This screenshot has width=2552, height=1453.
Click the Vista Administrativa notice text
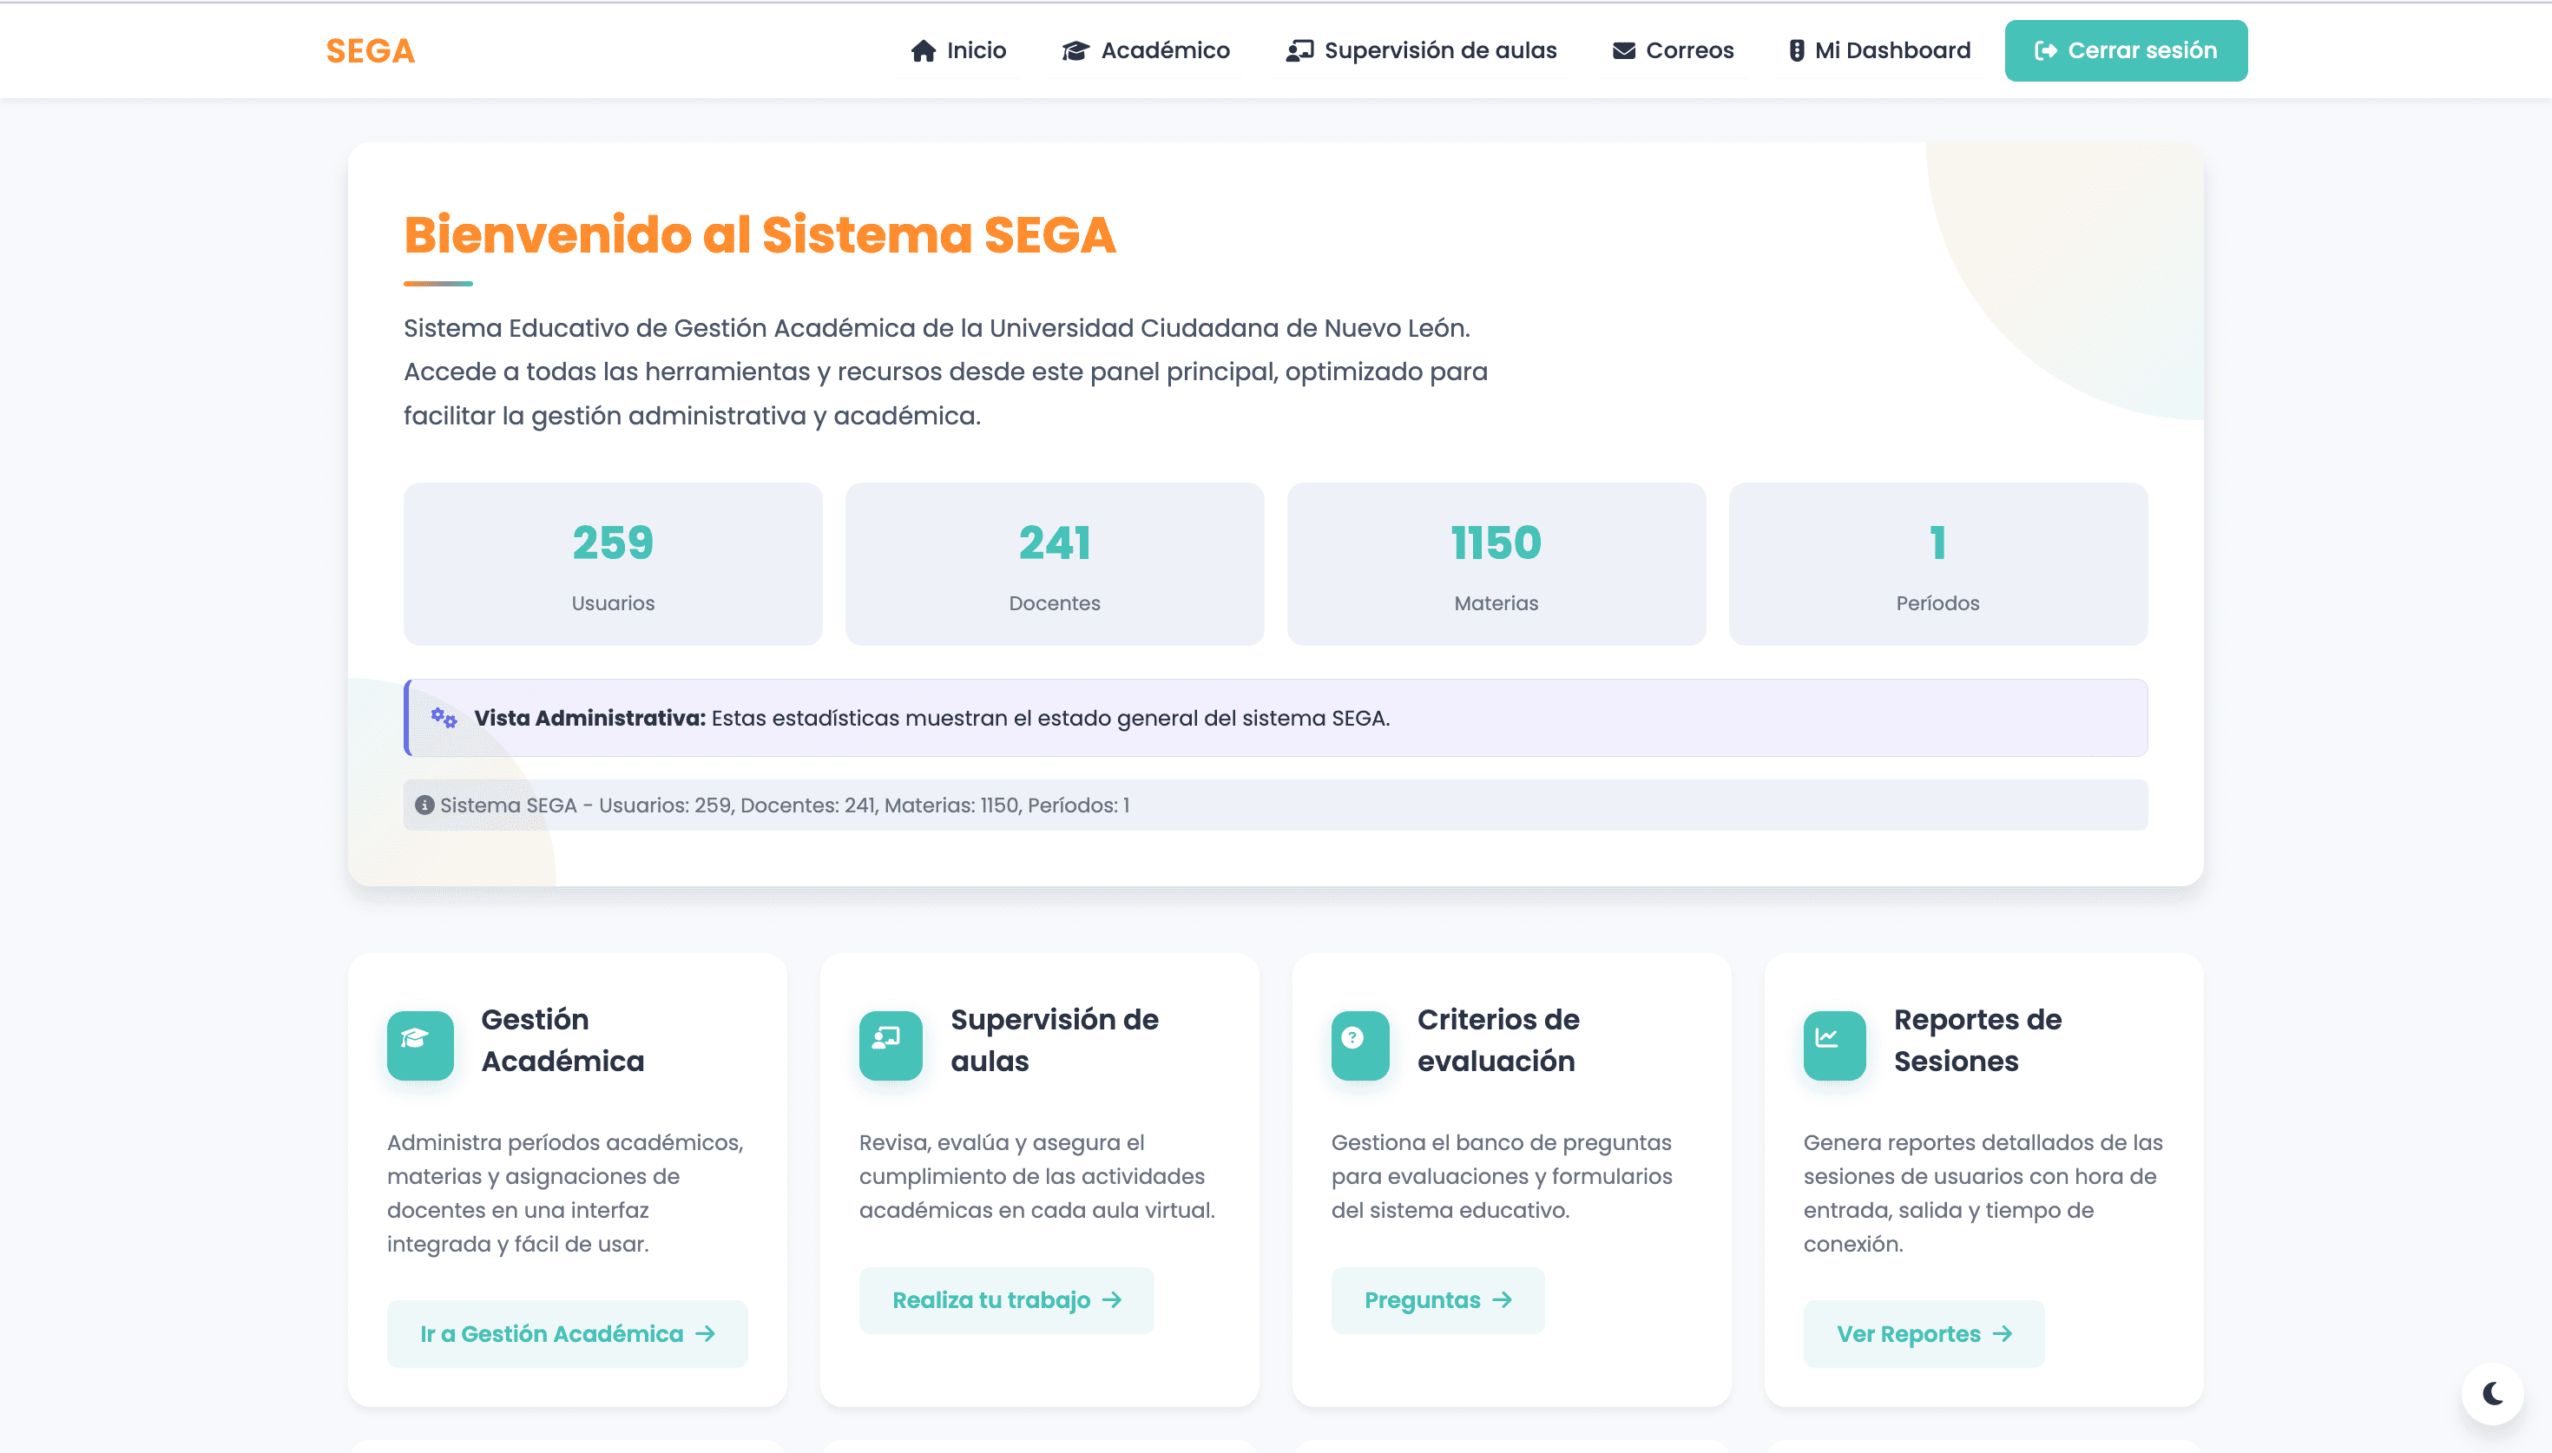tap(931, 718)
